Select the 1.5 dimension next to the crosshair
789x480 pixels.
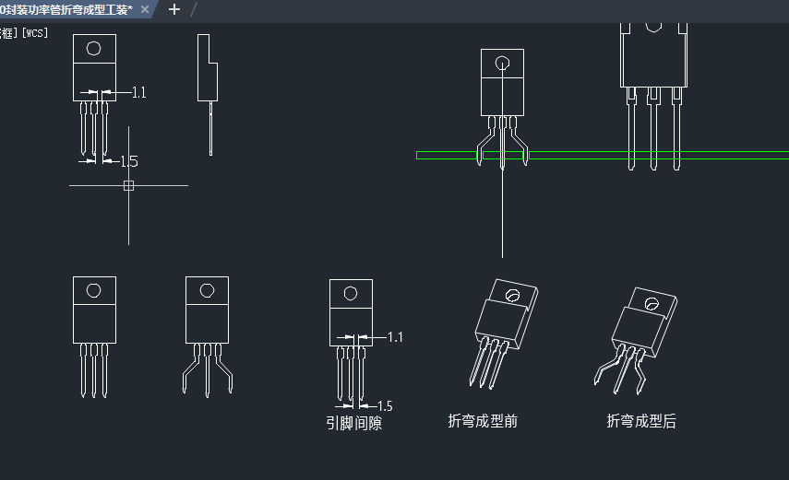pyautogui.click(x=129, y=161)
